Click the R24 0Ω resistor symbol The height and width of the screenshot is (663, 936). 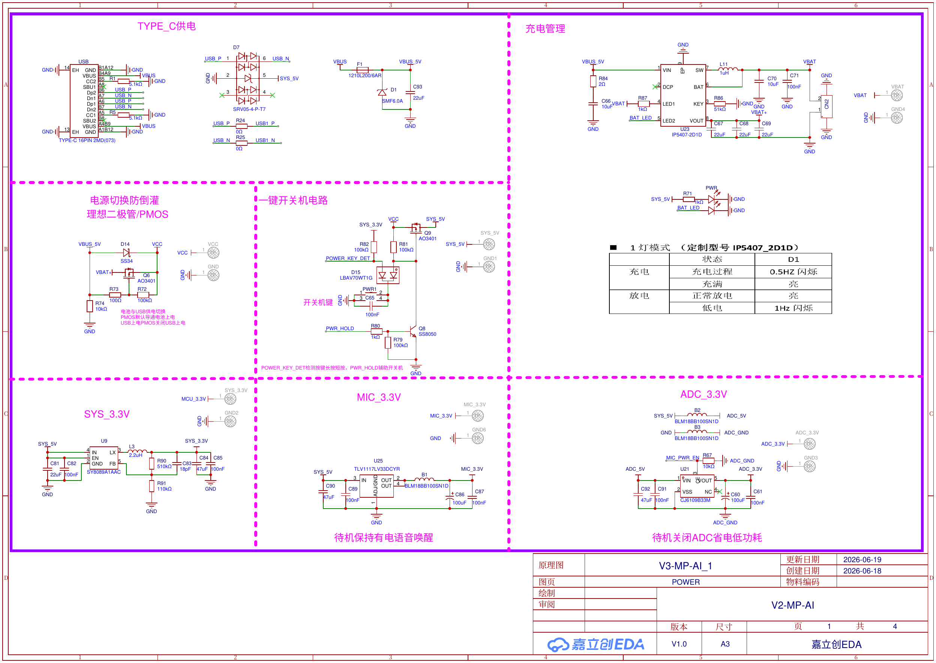coord(241,126)
